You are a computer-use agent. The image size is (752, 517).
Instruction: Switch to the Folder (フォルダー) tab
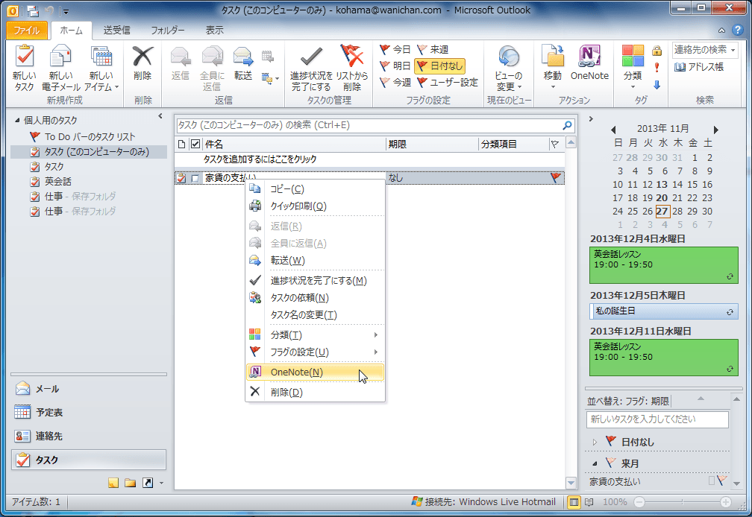(167, 30)
